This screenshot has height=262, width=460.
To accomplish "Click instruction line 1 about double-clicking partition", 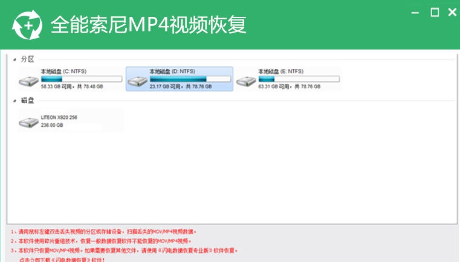I will (103, 232).
